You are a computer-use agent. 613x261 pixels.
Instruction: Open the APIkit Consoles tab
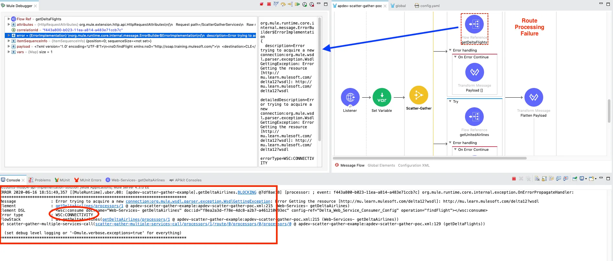[185, 180]
